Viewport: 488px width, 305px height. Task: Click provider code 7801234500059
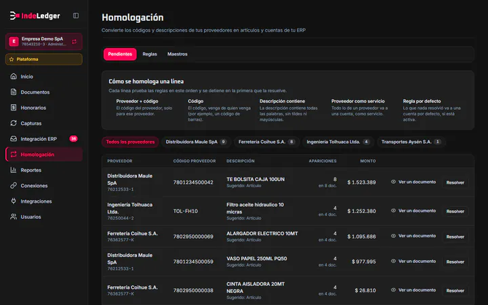pyautogui.click(x=193, y=262)
